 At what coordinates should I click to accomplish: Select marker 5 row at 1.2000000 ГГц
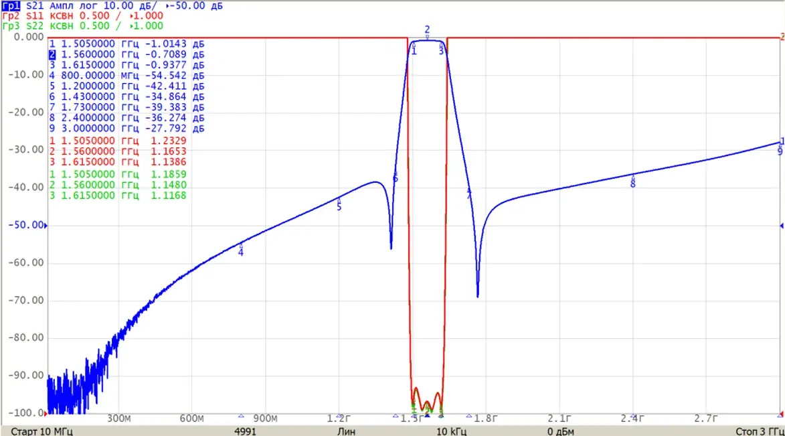pos(126,86)
